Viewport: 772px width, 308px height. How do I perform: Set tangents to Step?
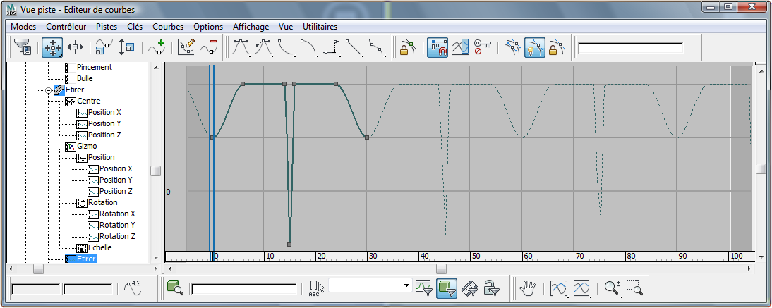tap(332, 47)
